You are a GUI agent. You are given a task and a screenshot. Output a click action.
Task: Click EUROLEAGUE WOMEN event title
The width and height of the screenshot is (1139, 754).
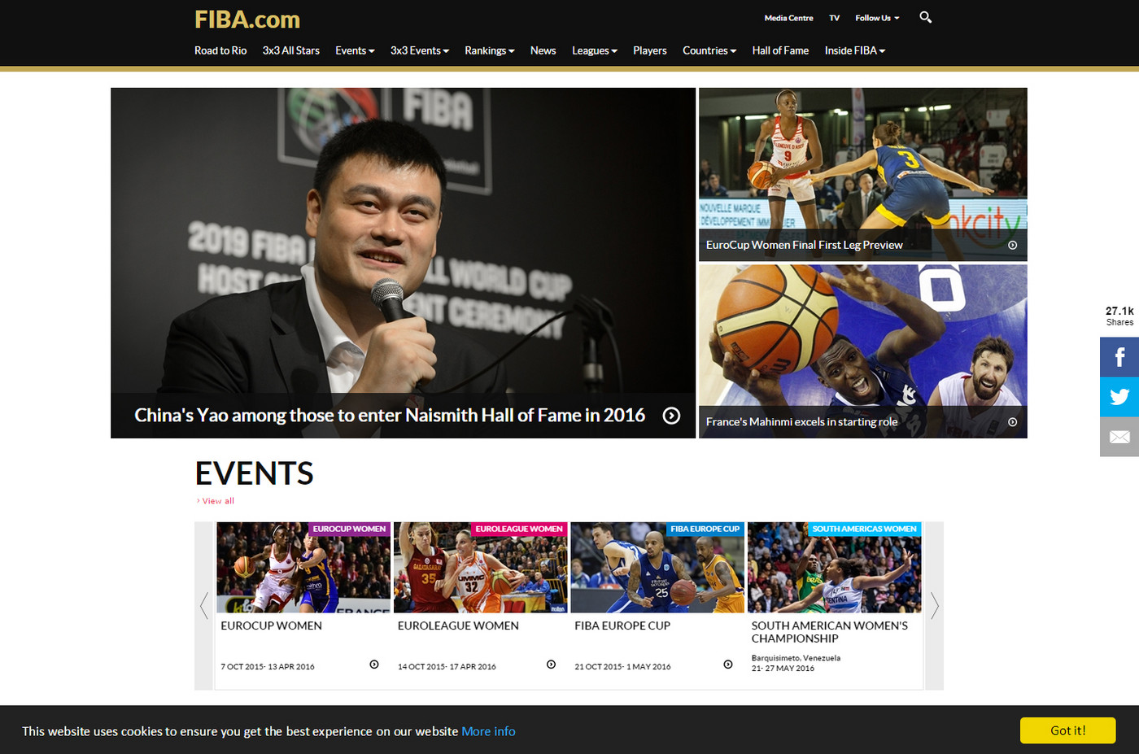tap(458, 625)
